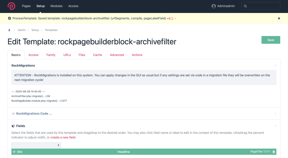Dismiss the saved template notification

[279, 18]
